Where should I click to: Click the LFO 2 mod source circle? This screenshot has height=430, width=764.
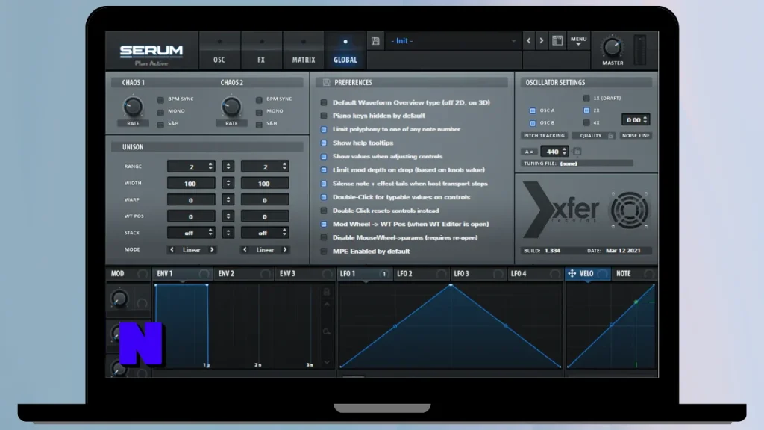(441, 274)
